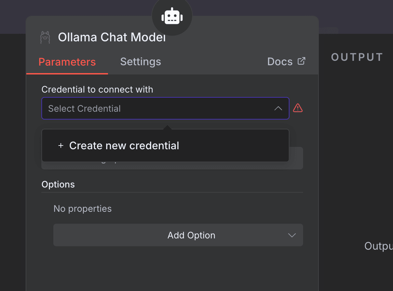
Task: Click the external-link icon beside Docs
Action: 301,61
